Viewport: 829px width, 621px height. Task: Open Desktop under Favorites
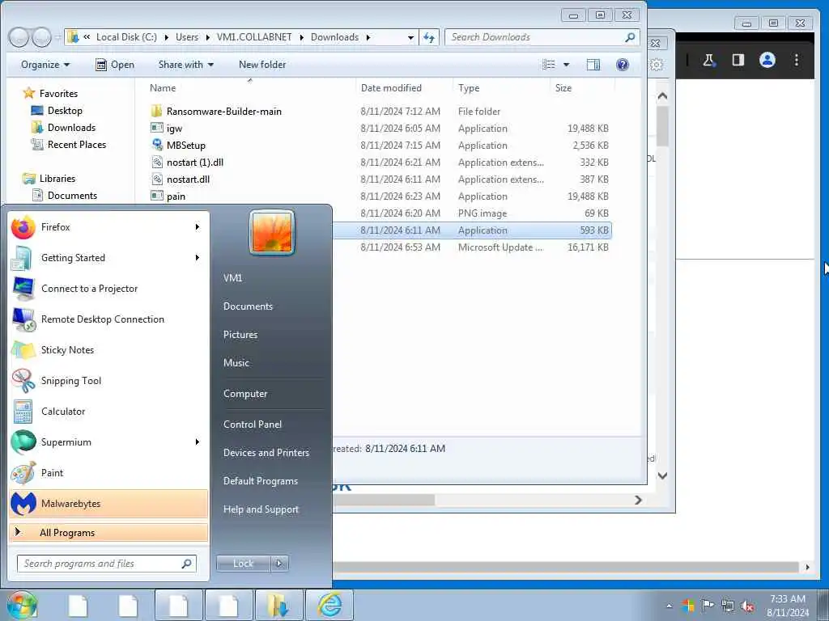coord(65,111)
